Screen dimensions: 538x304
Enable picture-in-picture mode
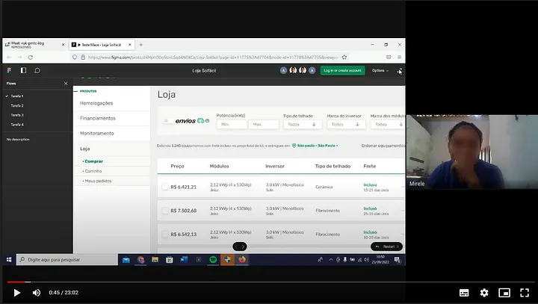point(504,293)
